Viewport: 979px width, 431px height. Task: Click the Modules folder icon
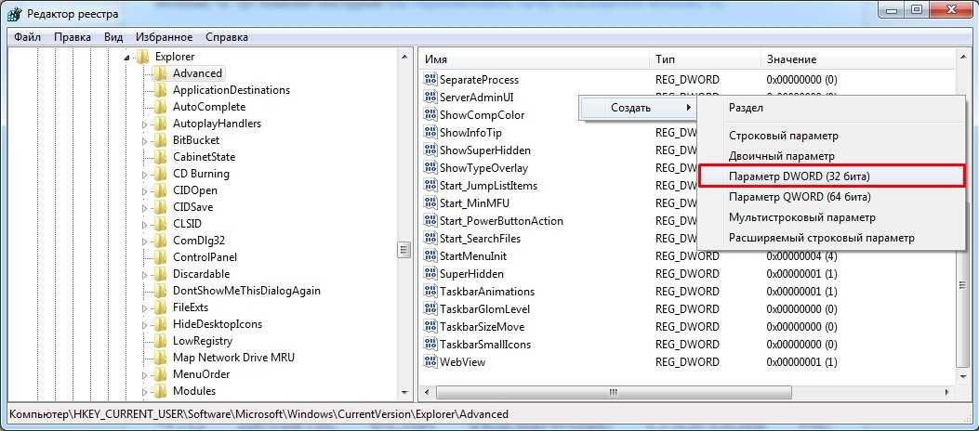[x=161, y=391]
